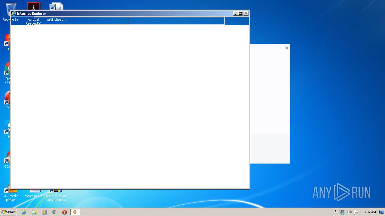This screenshot has width=385, height=216.
Task: Open Windows Media Player taskbar icon
Action: point(44,212)
